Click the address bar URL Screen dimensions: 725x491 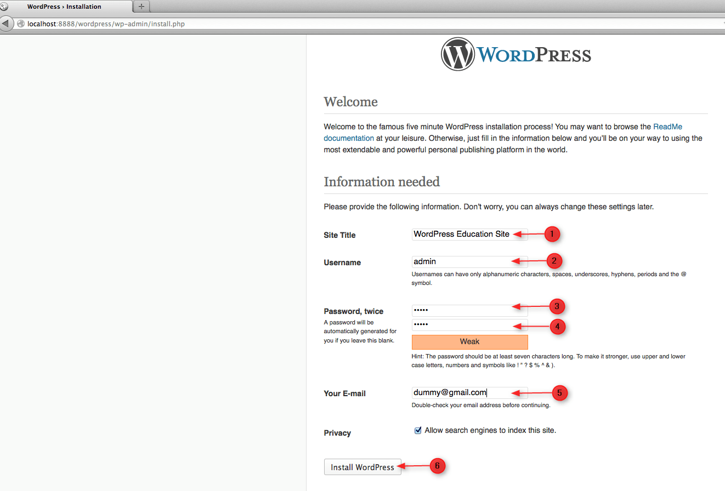(106, 24)
